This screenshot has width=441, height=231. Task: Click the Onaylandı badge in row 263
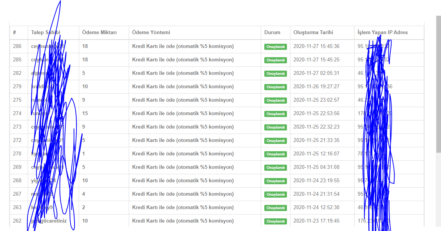(x=275, y=208)
